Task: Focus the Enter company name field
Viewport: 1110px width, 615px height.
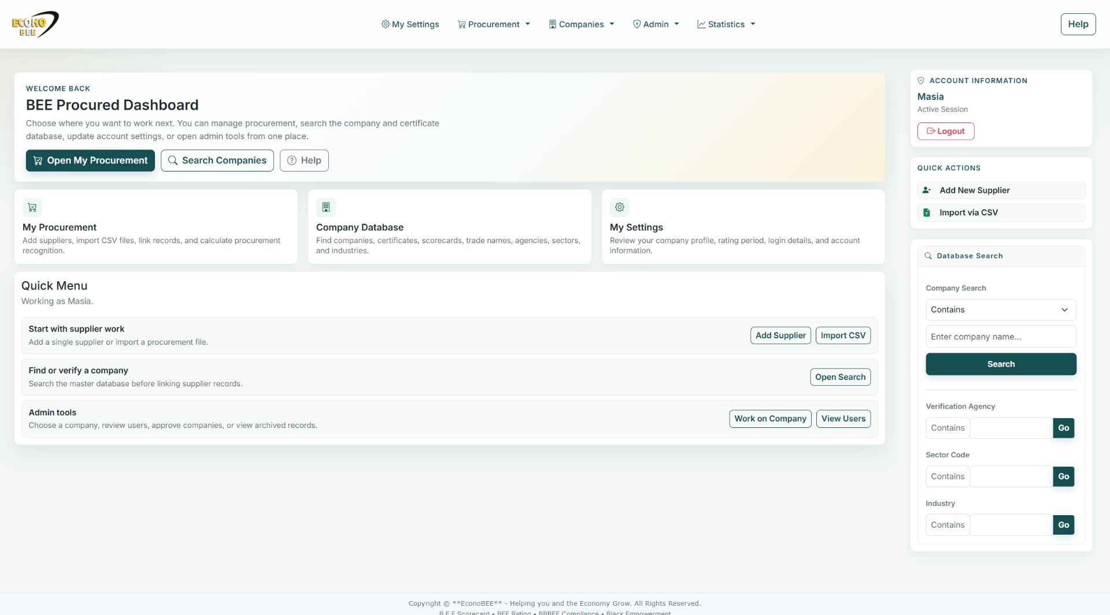Action: click(1001, 337)
